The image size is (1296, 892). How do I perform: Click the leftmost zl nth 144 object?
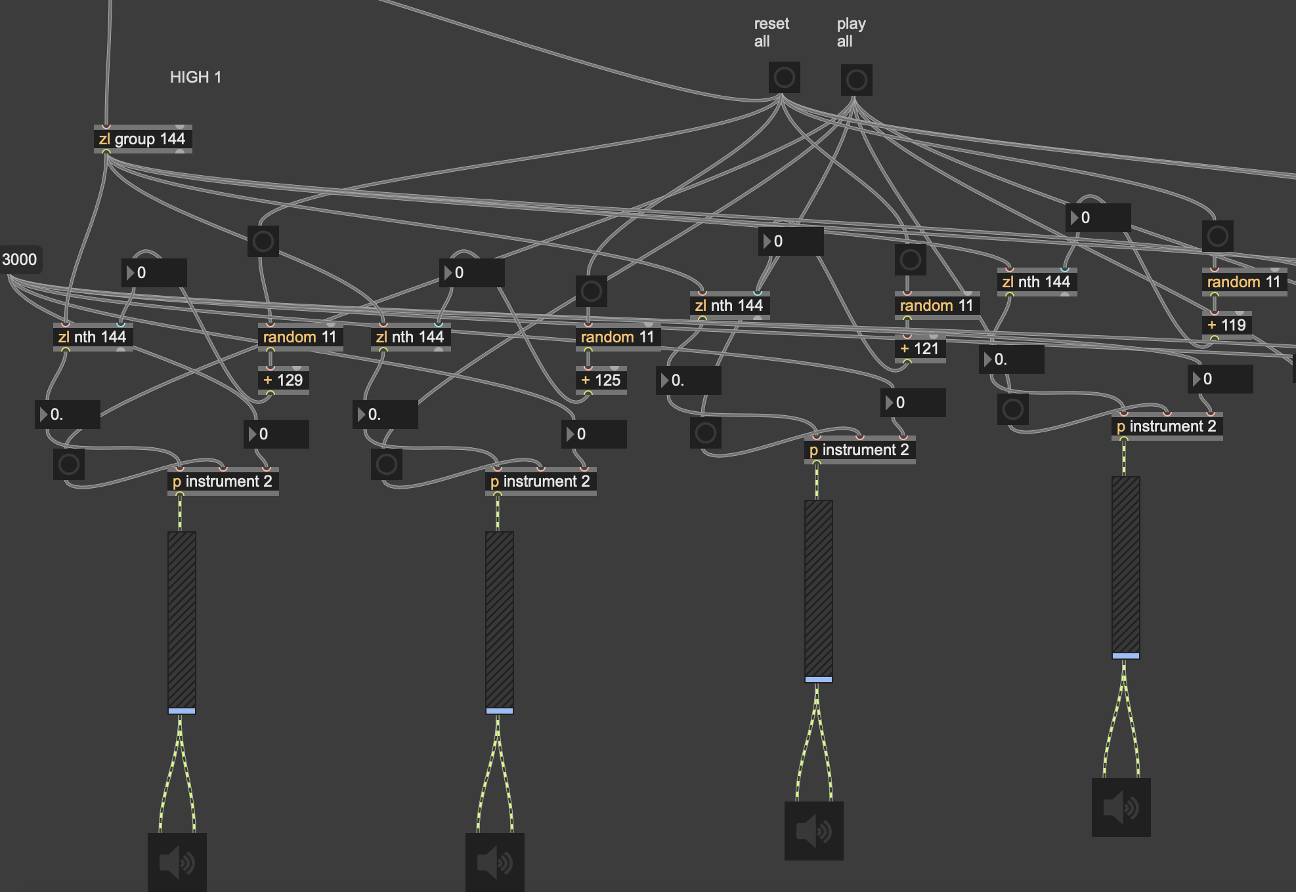click(x=93, y=337)
